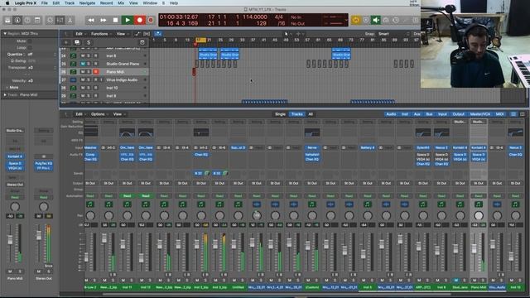Click the EQ thumbnail on the Nerve channel
The image size is (530, 298).
[312, 132]
